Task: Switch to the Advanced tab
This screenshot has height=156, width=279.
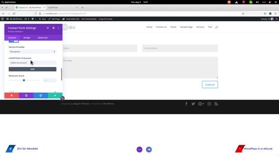Action: (43, 38)
